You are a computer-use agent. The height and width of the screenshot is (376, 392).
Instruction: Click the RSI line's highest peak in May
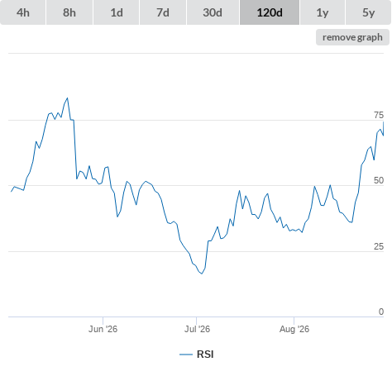(x=67, y=98)
